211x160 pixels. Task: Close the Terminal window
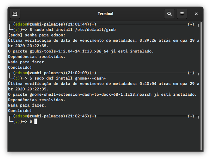click(196, 14)
